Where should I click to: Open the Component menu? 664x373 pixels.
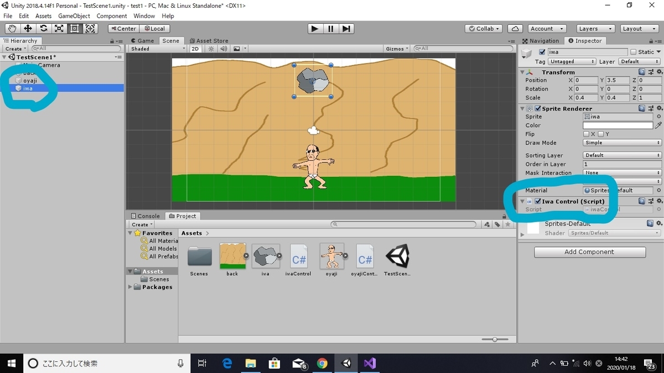tap(112, 16)
